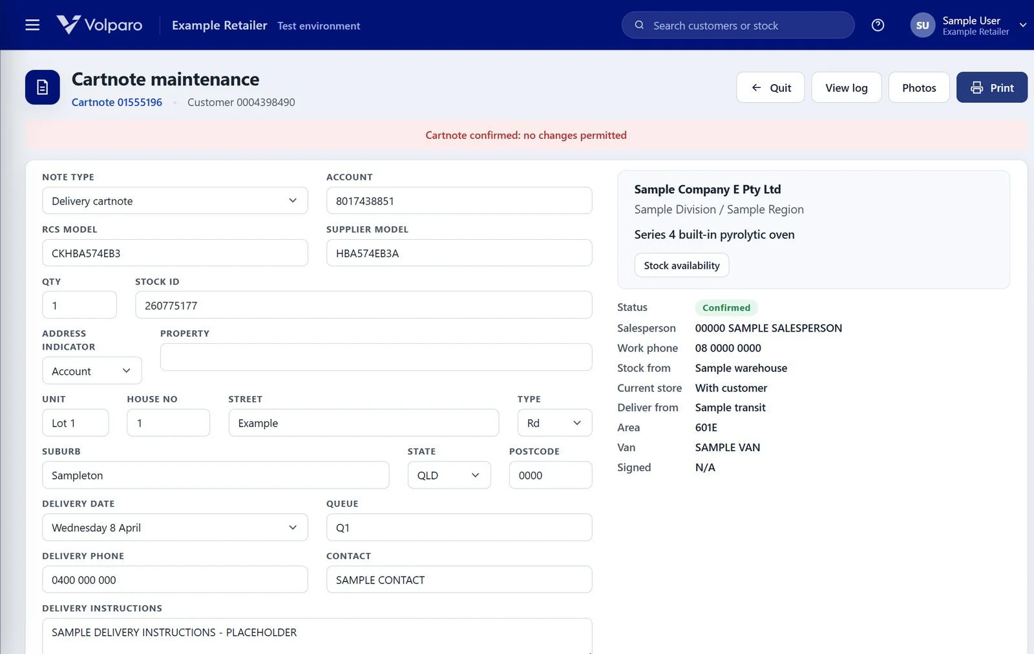This screenshot has height=654, width=1034.
Task: Click the Street field Example
Action: pos(364,423)
